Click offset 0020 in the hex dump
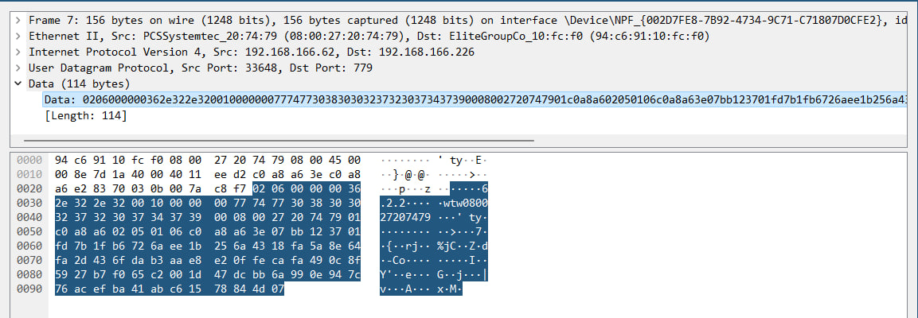Viewport: 918px width, 318px height. click(x=29, y=188)
